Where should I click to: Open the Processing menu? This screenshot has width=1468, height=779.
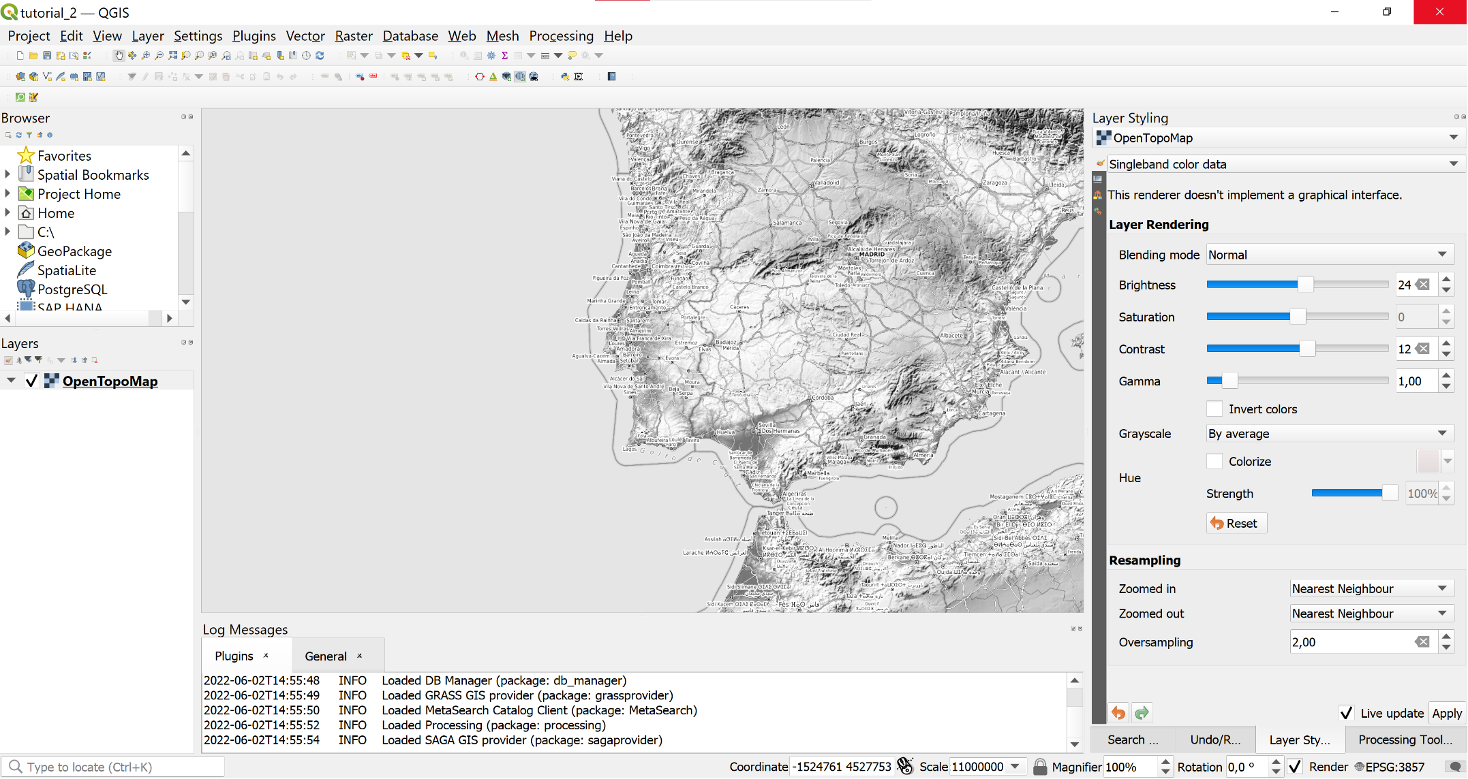pos(561,36)
